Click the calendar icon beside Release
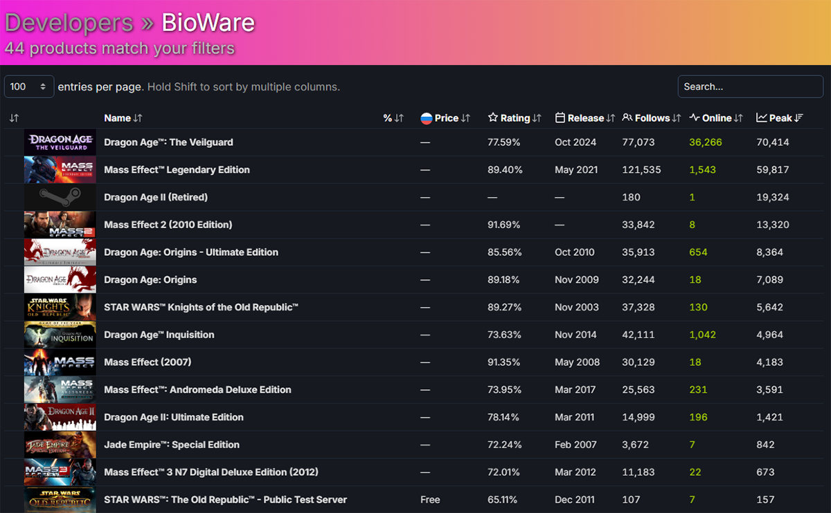The height and width of the screenshot is (513, 831). coord(560,118)
